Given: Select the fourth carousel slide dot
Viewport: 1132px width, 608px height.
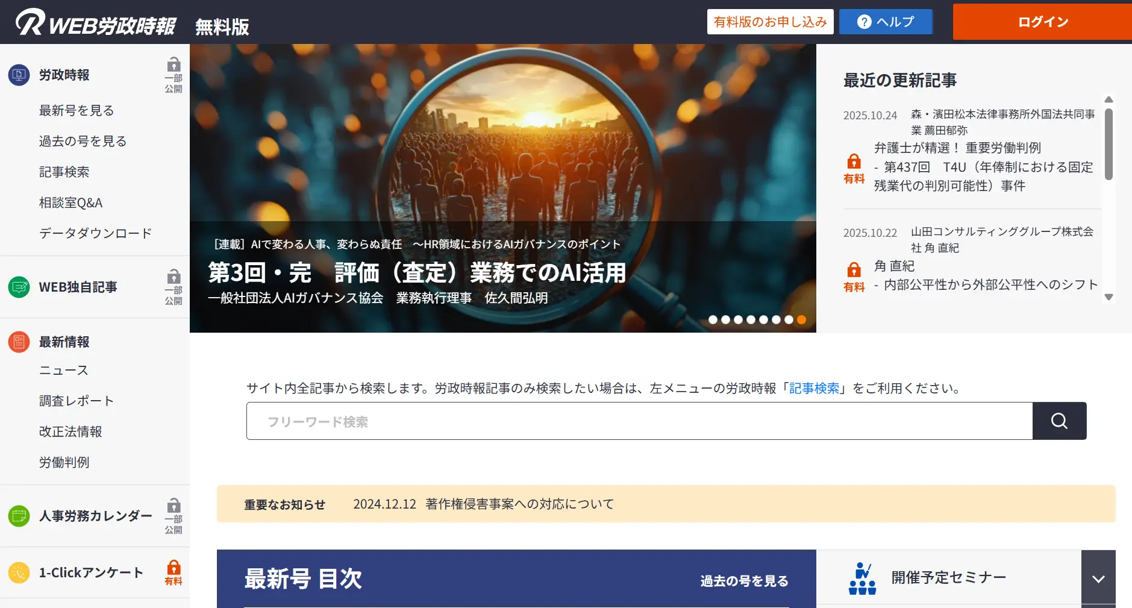Looking at the screenshot, I should tap(751, 320).
